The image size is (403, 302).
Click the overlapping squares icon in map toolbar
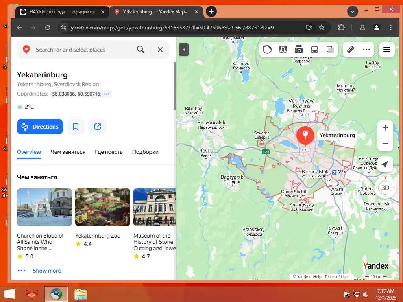330,49
